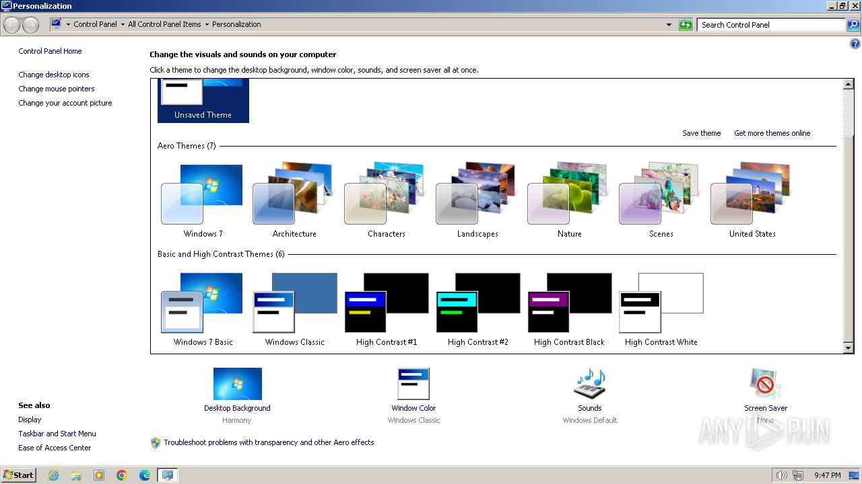Select the Windows 7 Aero theme

(x=203, y=200)
